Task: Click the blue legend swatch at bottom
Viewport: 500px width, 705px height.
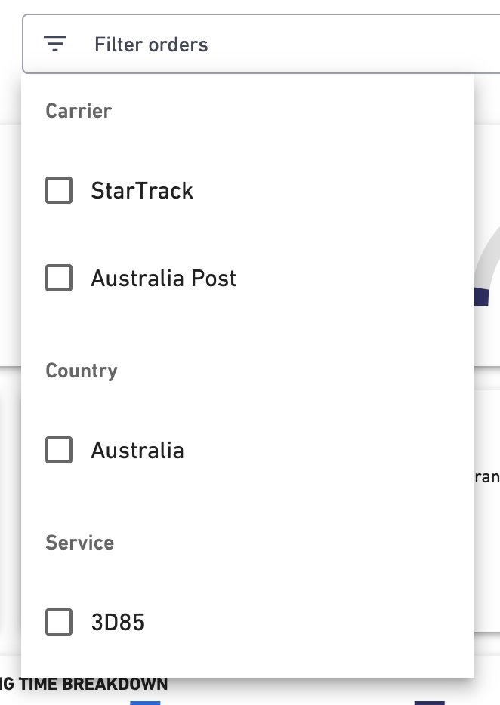Action: (x=145, y=703)
